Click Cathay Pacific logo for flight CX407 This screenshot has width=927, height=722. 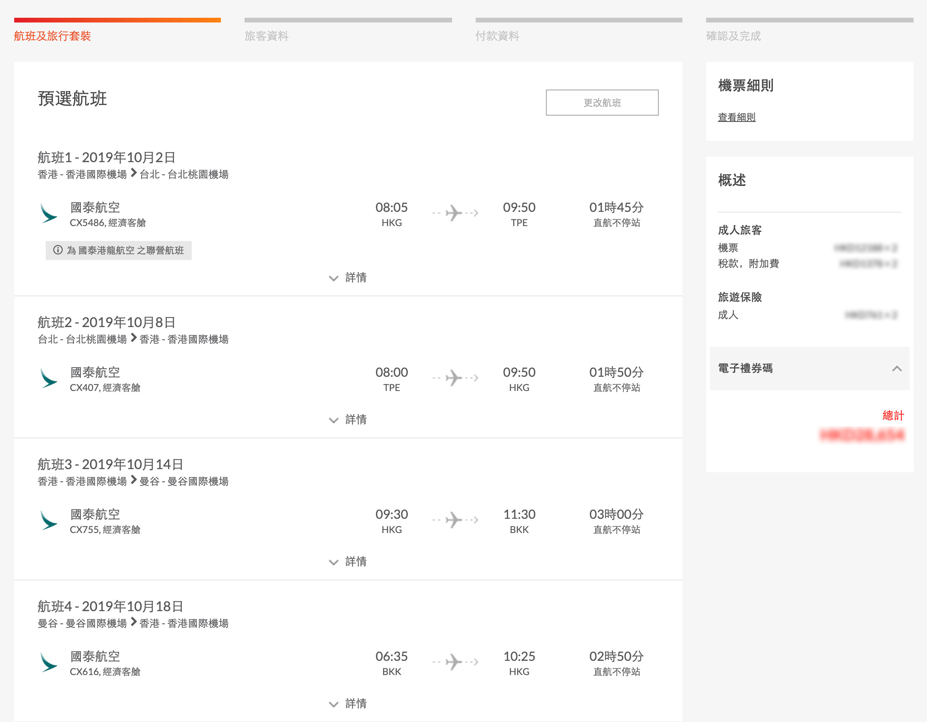pyautogui.click(x=49, y=378)
